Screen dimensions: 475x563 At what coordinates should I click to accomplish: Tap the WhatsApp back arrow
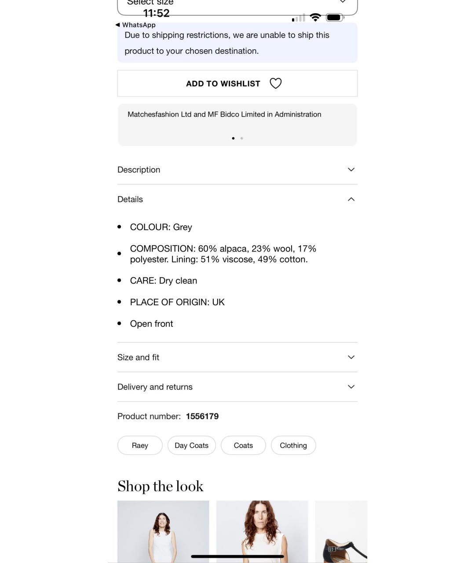click(x=117, y=25)
